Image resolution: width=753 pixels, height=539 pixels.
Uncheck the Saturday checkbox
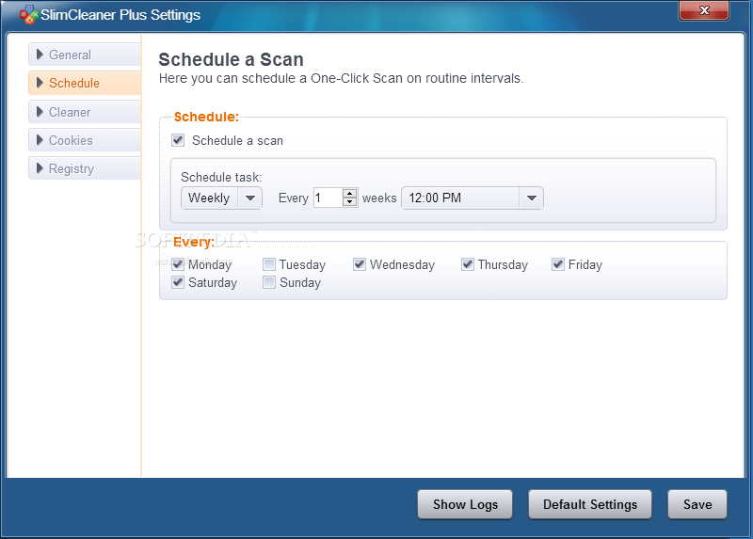[178, 282]
